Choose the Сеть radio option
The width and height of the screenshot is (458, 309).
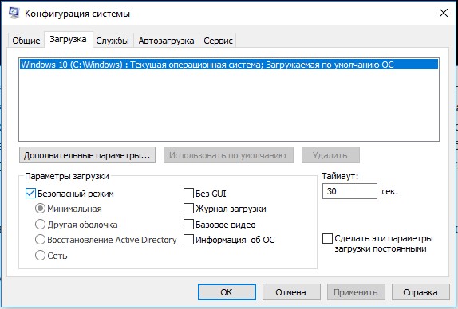(40, 256)
